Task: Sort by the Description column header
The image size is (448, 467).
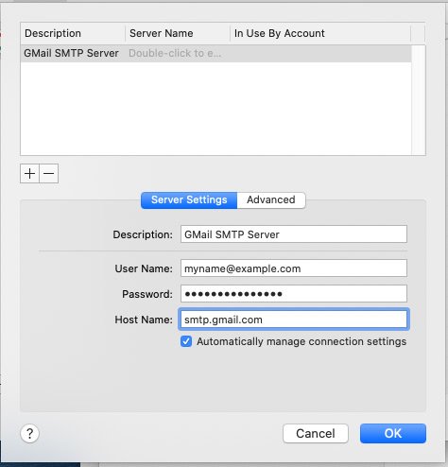Action: (73, 33)
